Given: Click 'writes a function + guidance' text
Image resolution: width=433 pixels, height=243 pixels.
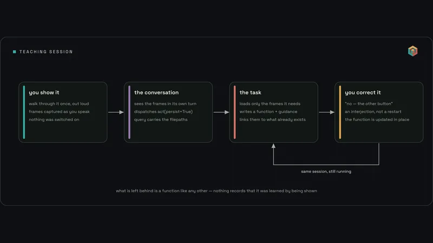Looking at the screenshot, I should (268, 112).
